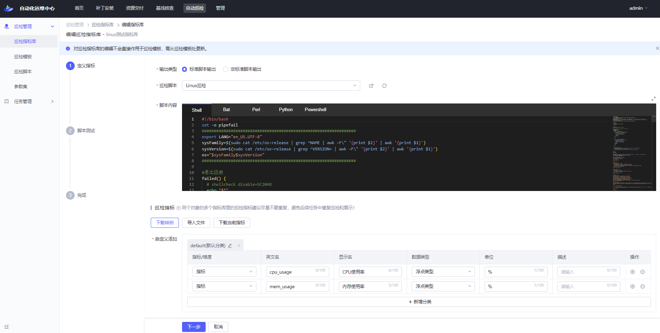Dismiss the blue info notice banner
Screen dimensions: 660x333
(x=657, y=49)
